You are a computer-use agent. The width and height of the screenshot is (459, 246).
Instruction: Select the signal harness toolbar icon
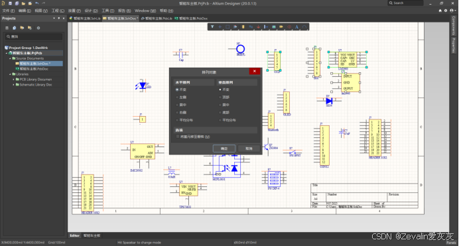[x=266, y=27]
